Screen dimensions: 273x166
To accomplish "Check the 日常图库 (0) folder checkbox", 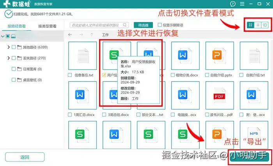I will coord(14,69).
